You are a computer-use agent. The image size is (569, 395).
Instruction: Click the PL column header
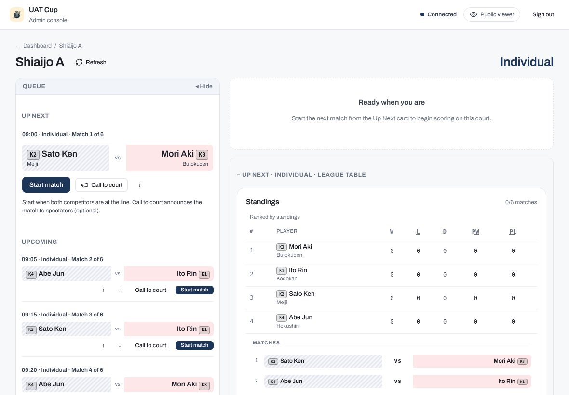(513, 232)
